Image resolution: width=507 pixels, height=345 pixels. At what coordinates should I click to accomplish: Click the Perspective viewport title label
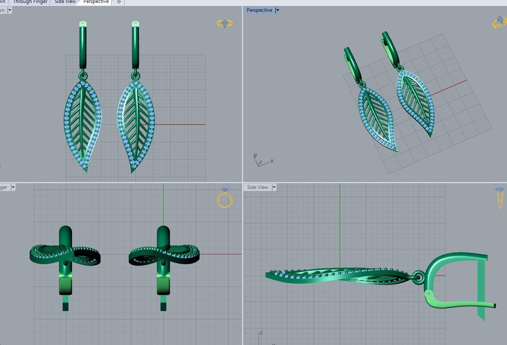[x=259, y=10]
